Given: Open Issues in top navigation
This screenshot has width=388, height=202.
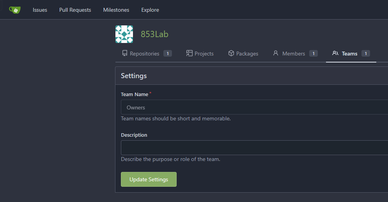Looking at the screenshot, I should 40,10.
